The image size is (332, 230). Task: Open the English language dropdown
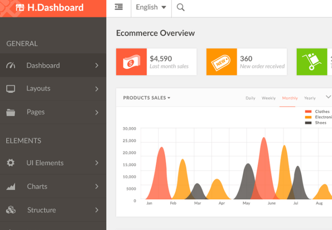(x=151, y=7)
